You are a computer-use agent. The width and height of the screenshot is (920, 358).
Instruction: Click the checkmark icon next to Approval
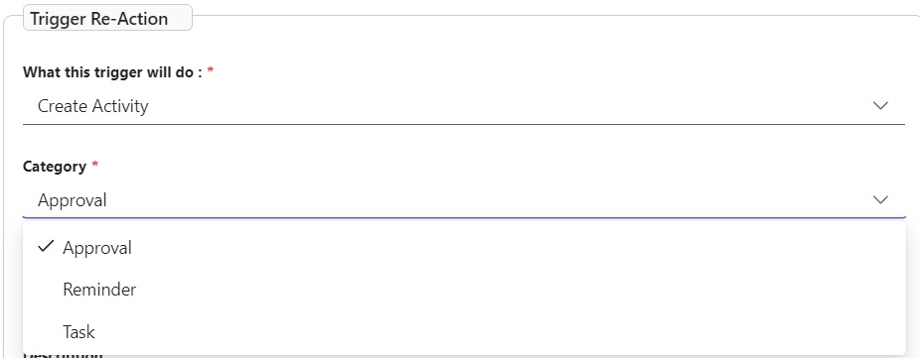[x=46, y=247]
